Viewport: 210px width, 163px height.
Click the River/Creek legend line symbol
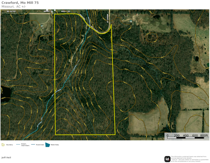click(x=33, y=145)
